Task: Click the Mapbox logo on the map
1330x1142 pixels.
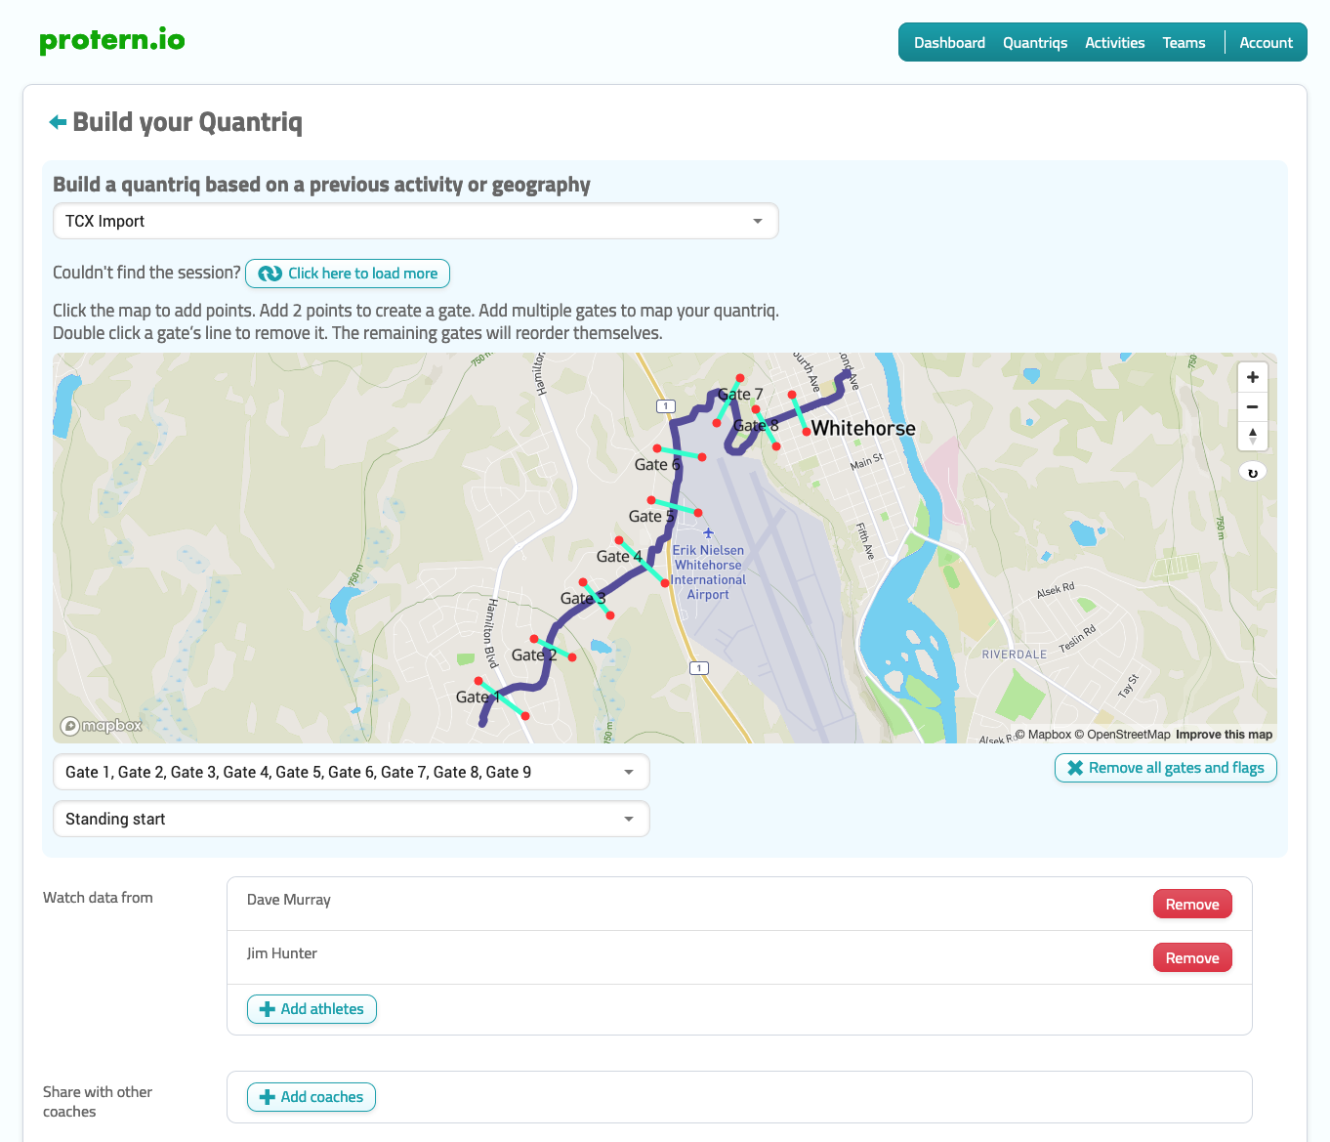Action: point(102,726)
